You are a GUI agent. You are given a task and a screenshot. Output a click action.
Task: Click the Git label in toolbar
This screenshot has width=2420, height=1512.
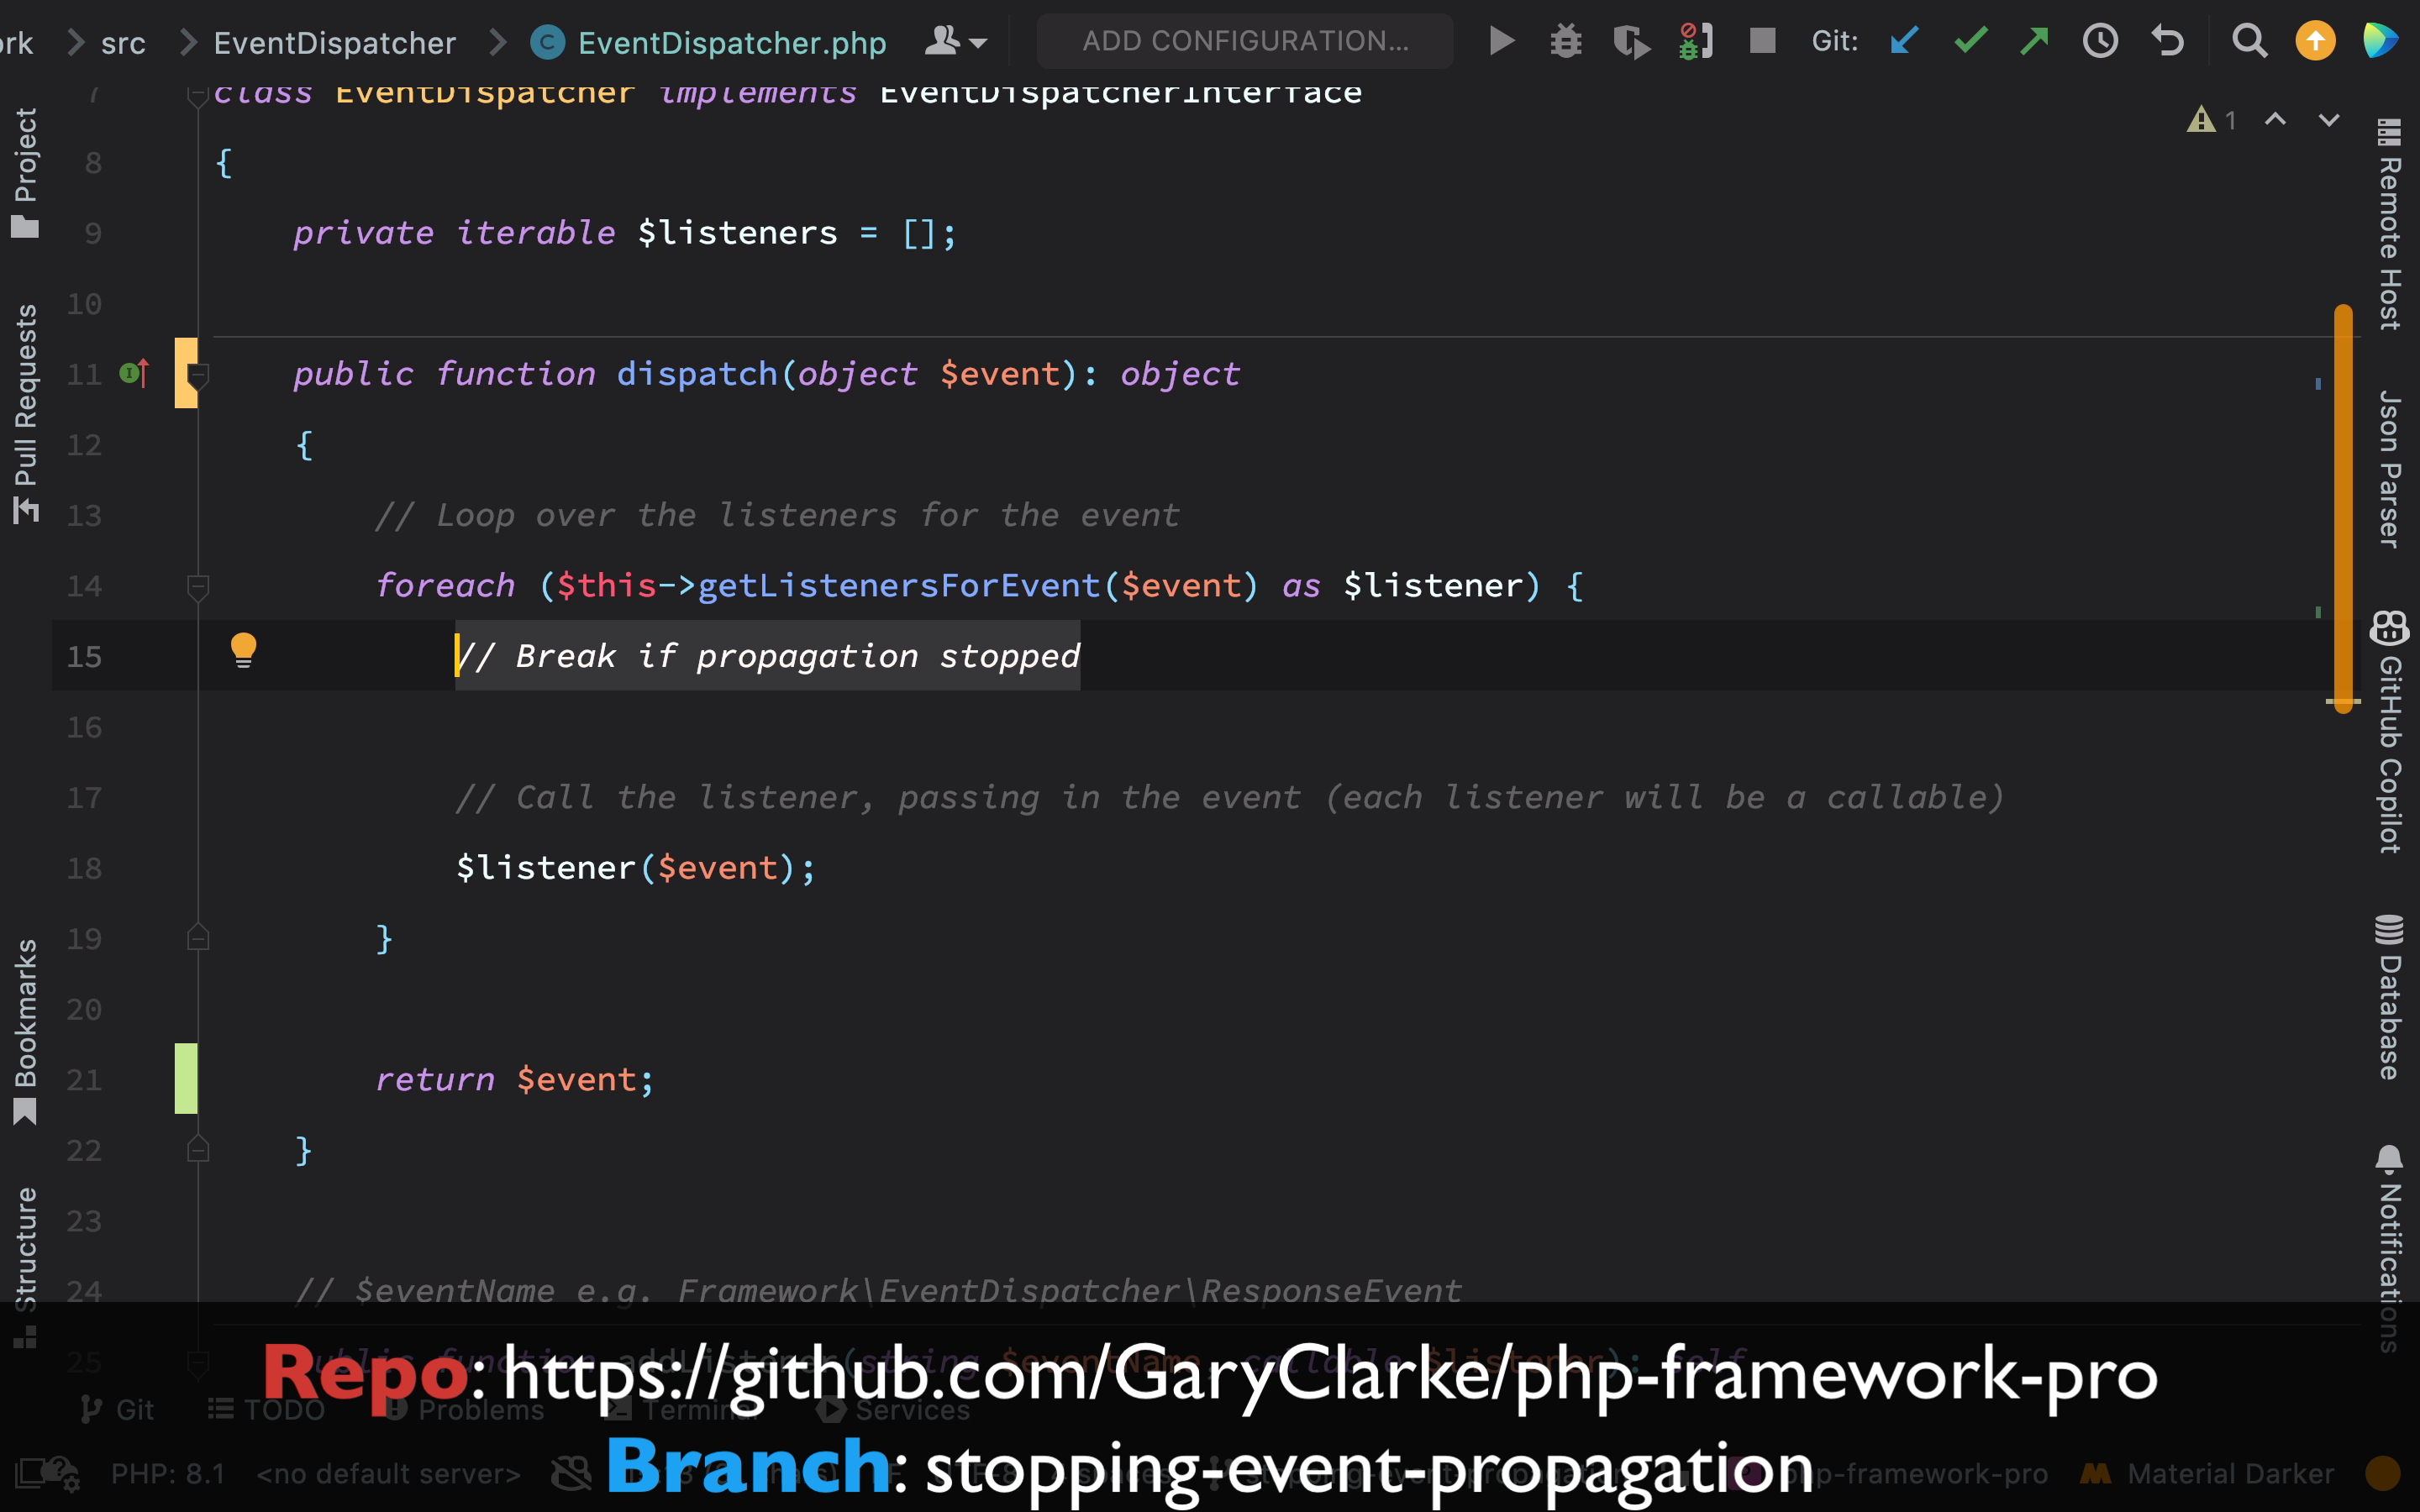coord(1835,41)
